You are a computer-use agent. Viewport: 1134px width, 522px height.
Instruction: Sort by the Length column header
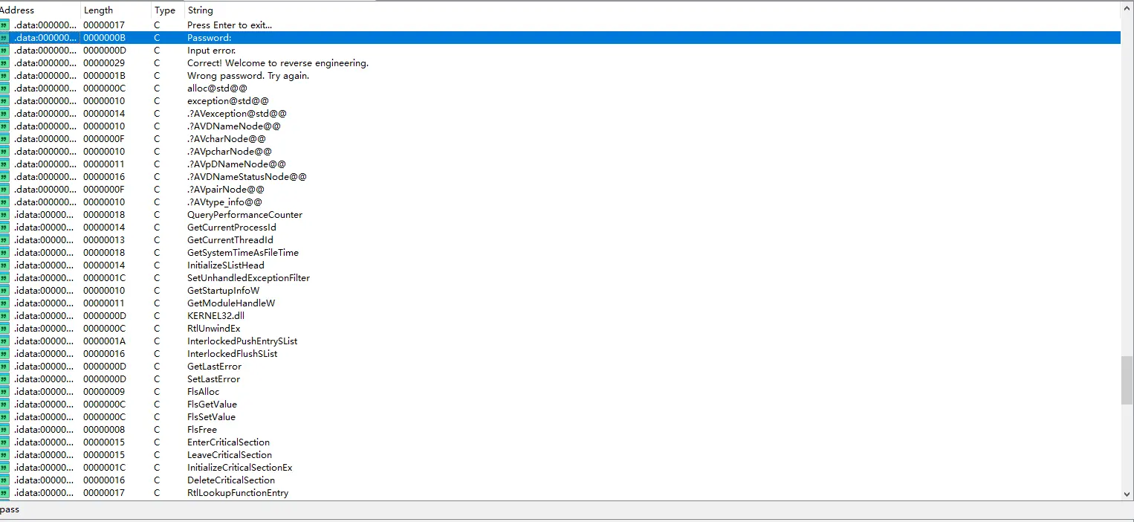click(115, 10)
